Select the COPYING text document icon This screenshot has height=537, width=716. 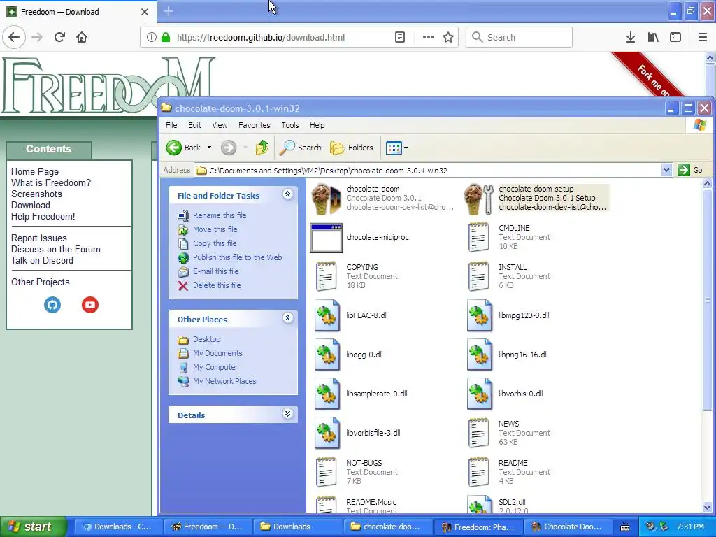pos(326,276)
